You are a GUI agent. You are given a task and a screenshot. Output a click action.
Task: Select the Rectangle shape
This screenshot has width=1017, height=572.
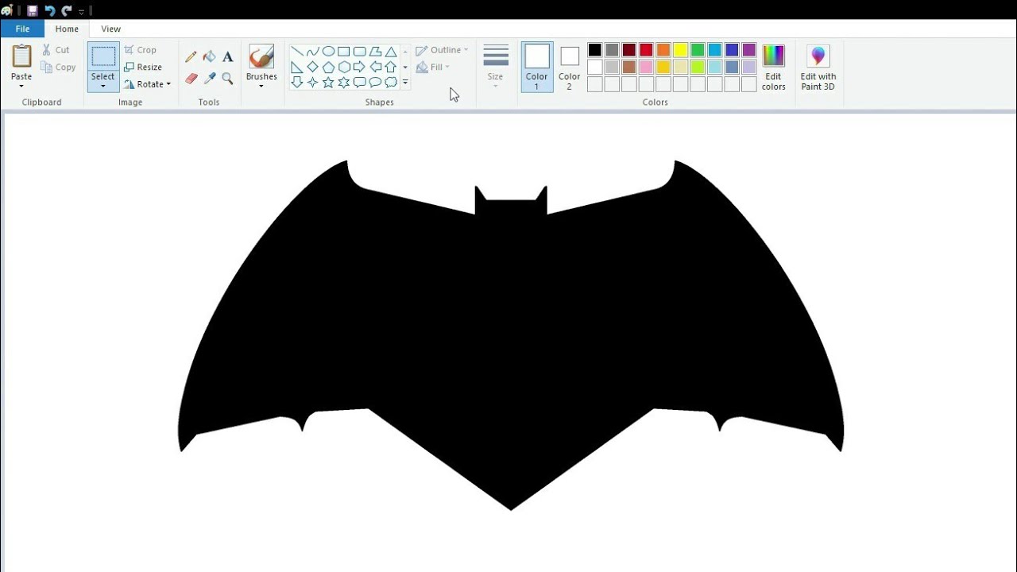coord(343,52)
